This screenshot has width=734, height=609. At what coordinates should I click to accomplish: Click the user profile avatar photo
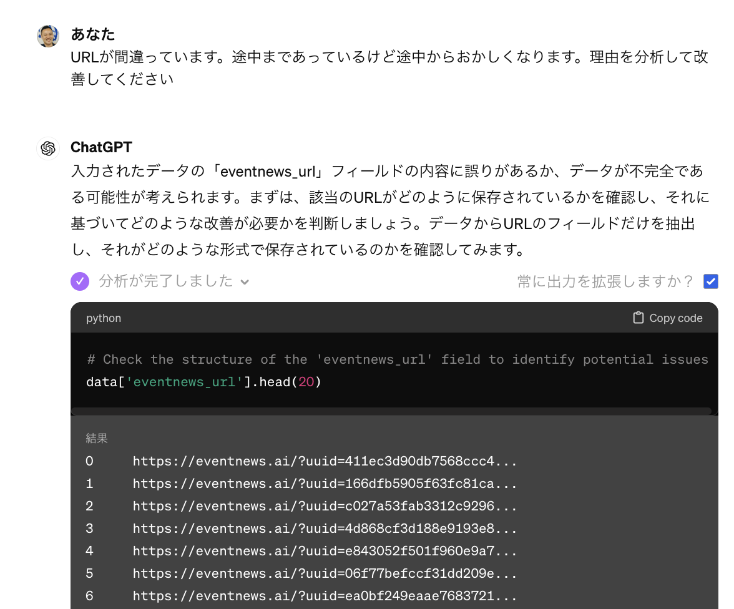tap(48, 36)
